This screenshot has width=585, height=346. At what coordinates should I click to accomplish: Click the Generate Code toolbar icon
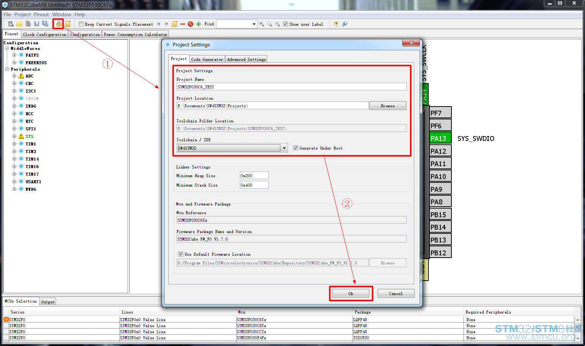point(68,24)
